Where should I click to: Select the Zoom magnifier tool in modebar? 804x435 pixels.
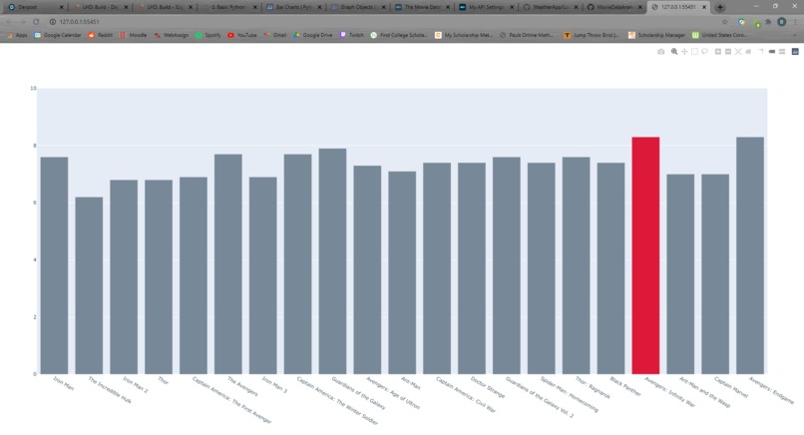pyautogui.click(x=674, y=51)
